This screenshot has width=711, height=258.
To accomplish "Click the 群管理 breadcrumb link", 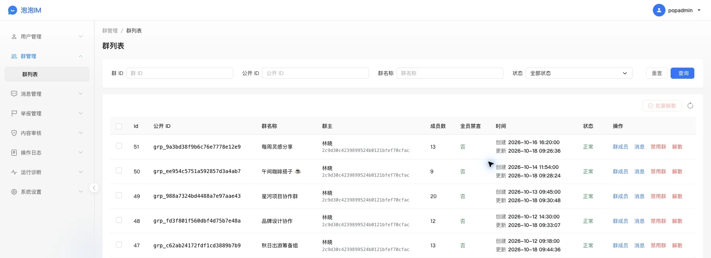I will tap(110, 31).
